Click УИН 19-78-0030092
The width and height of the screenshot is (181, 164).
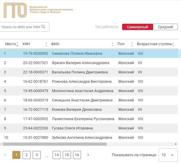pos(35,53)
